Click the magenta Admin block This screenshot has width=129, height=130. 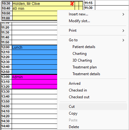34,82
